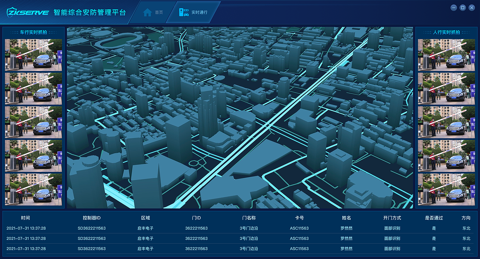Open second snapshot in 车行实时抓拍 panel
Screen dimensions: 480x259
pyautogui.click(x=33, y=89)
